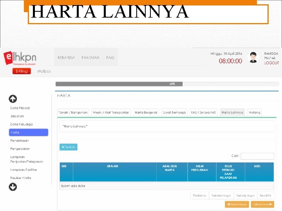
Task: Open the FAQ menu item
Action: tap(110, 57)
